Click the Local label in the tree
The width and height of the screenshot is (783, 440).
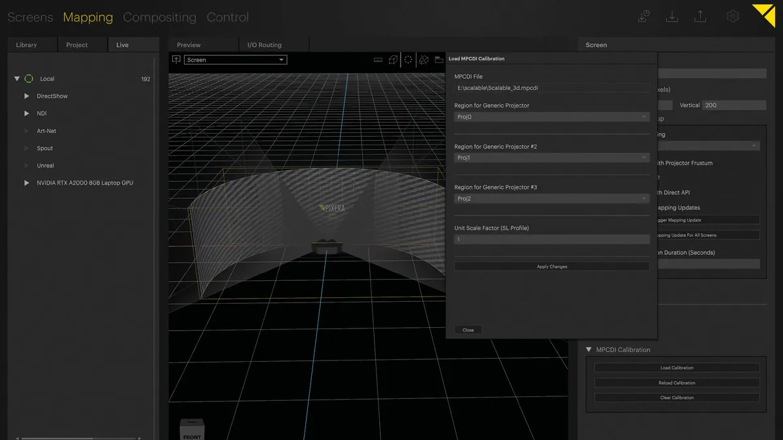tap(47, 79)
